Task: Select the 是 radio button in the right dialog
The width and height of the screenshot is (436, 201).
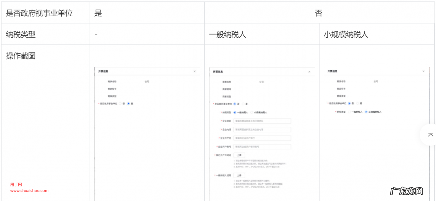Action: (357, 104)
